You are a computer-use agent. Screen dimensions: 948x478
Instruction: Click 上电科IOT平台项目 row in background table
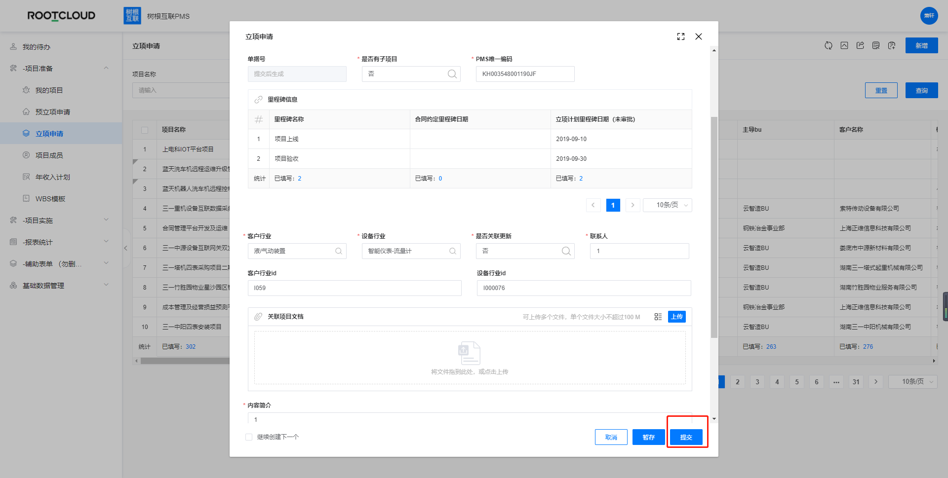click(188, 149)
